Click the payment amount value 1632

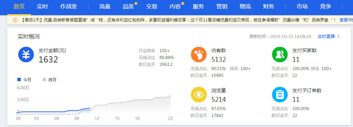pos(48,60)
